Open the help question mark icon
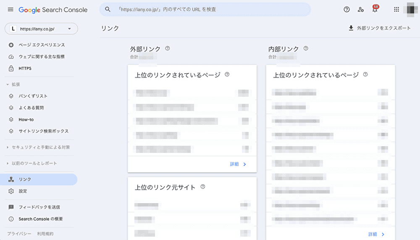420x240 pixels. coord(346,10)
